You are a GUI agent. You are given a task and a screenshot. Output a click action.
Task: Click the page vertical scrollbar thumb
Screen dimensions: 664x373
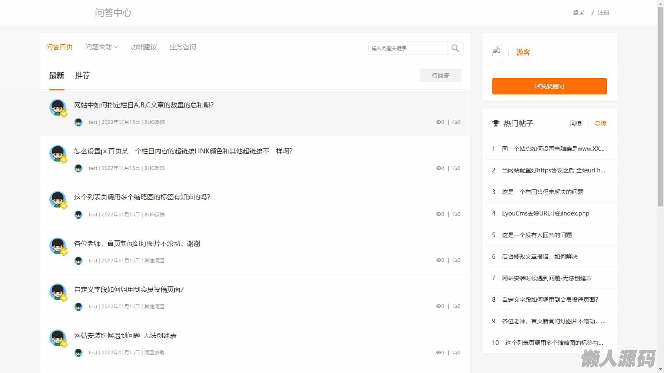click(660, 104)
